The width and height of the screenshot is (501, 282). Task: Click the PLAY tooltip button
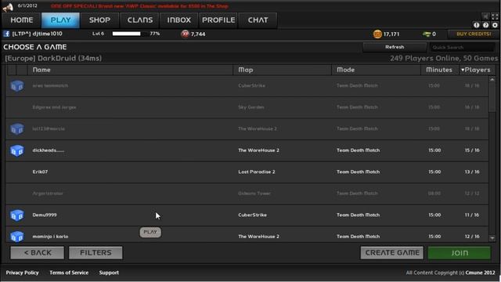[150, 232]
